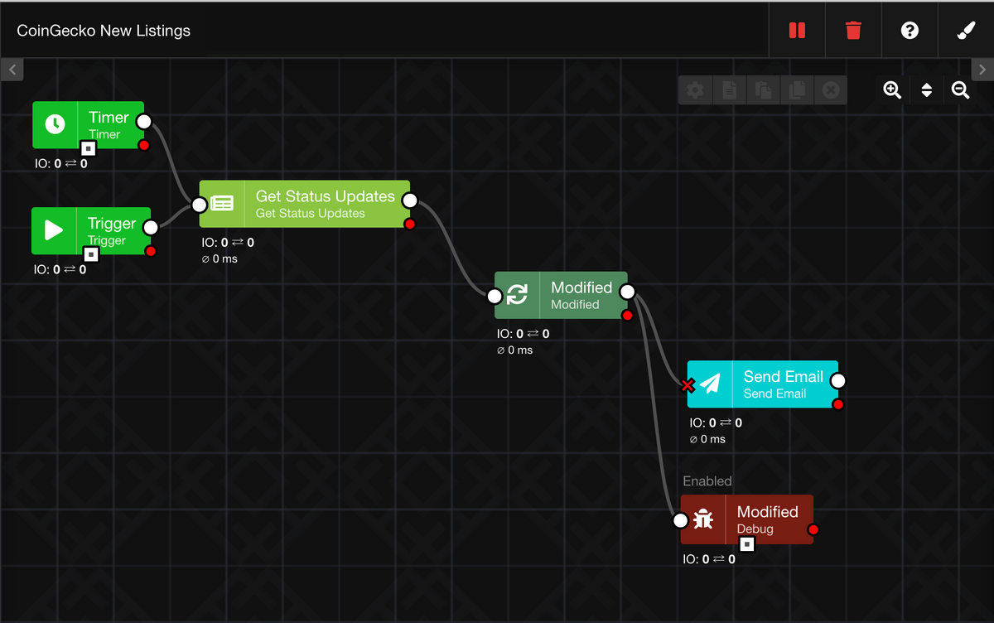Screen dimensions: 994x623
Task: Open the paintbrush design tool
Action: click(966, 31)
